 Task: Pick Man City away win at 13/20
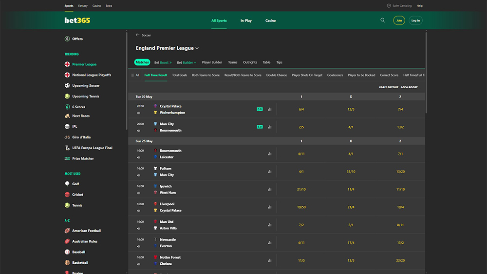coord(400,171)
